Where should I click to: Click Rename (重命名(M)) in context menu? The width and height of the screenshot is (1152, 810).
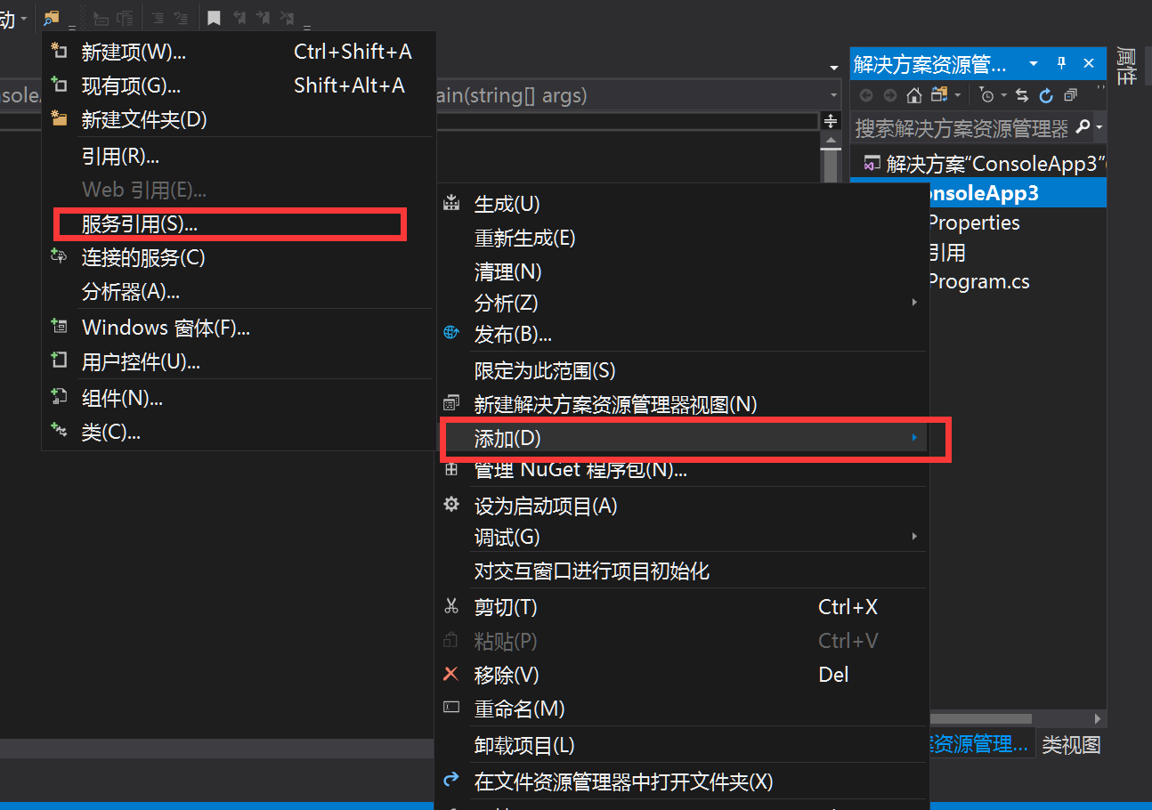pos(682,709)
